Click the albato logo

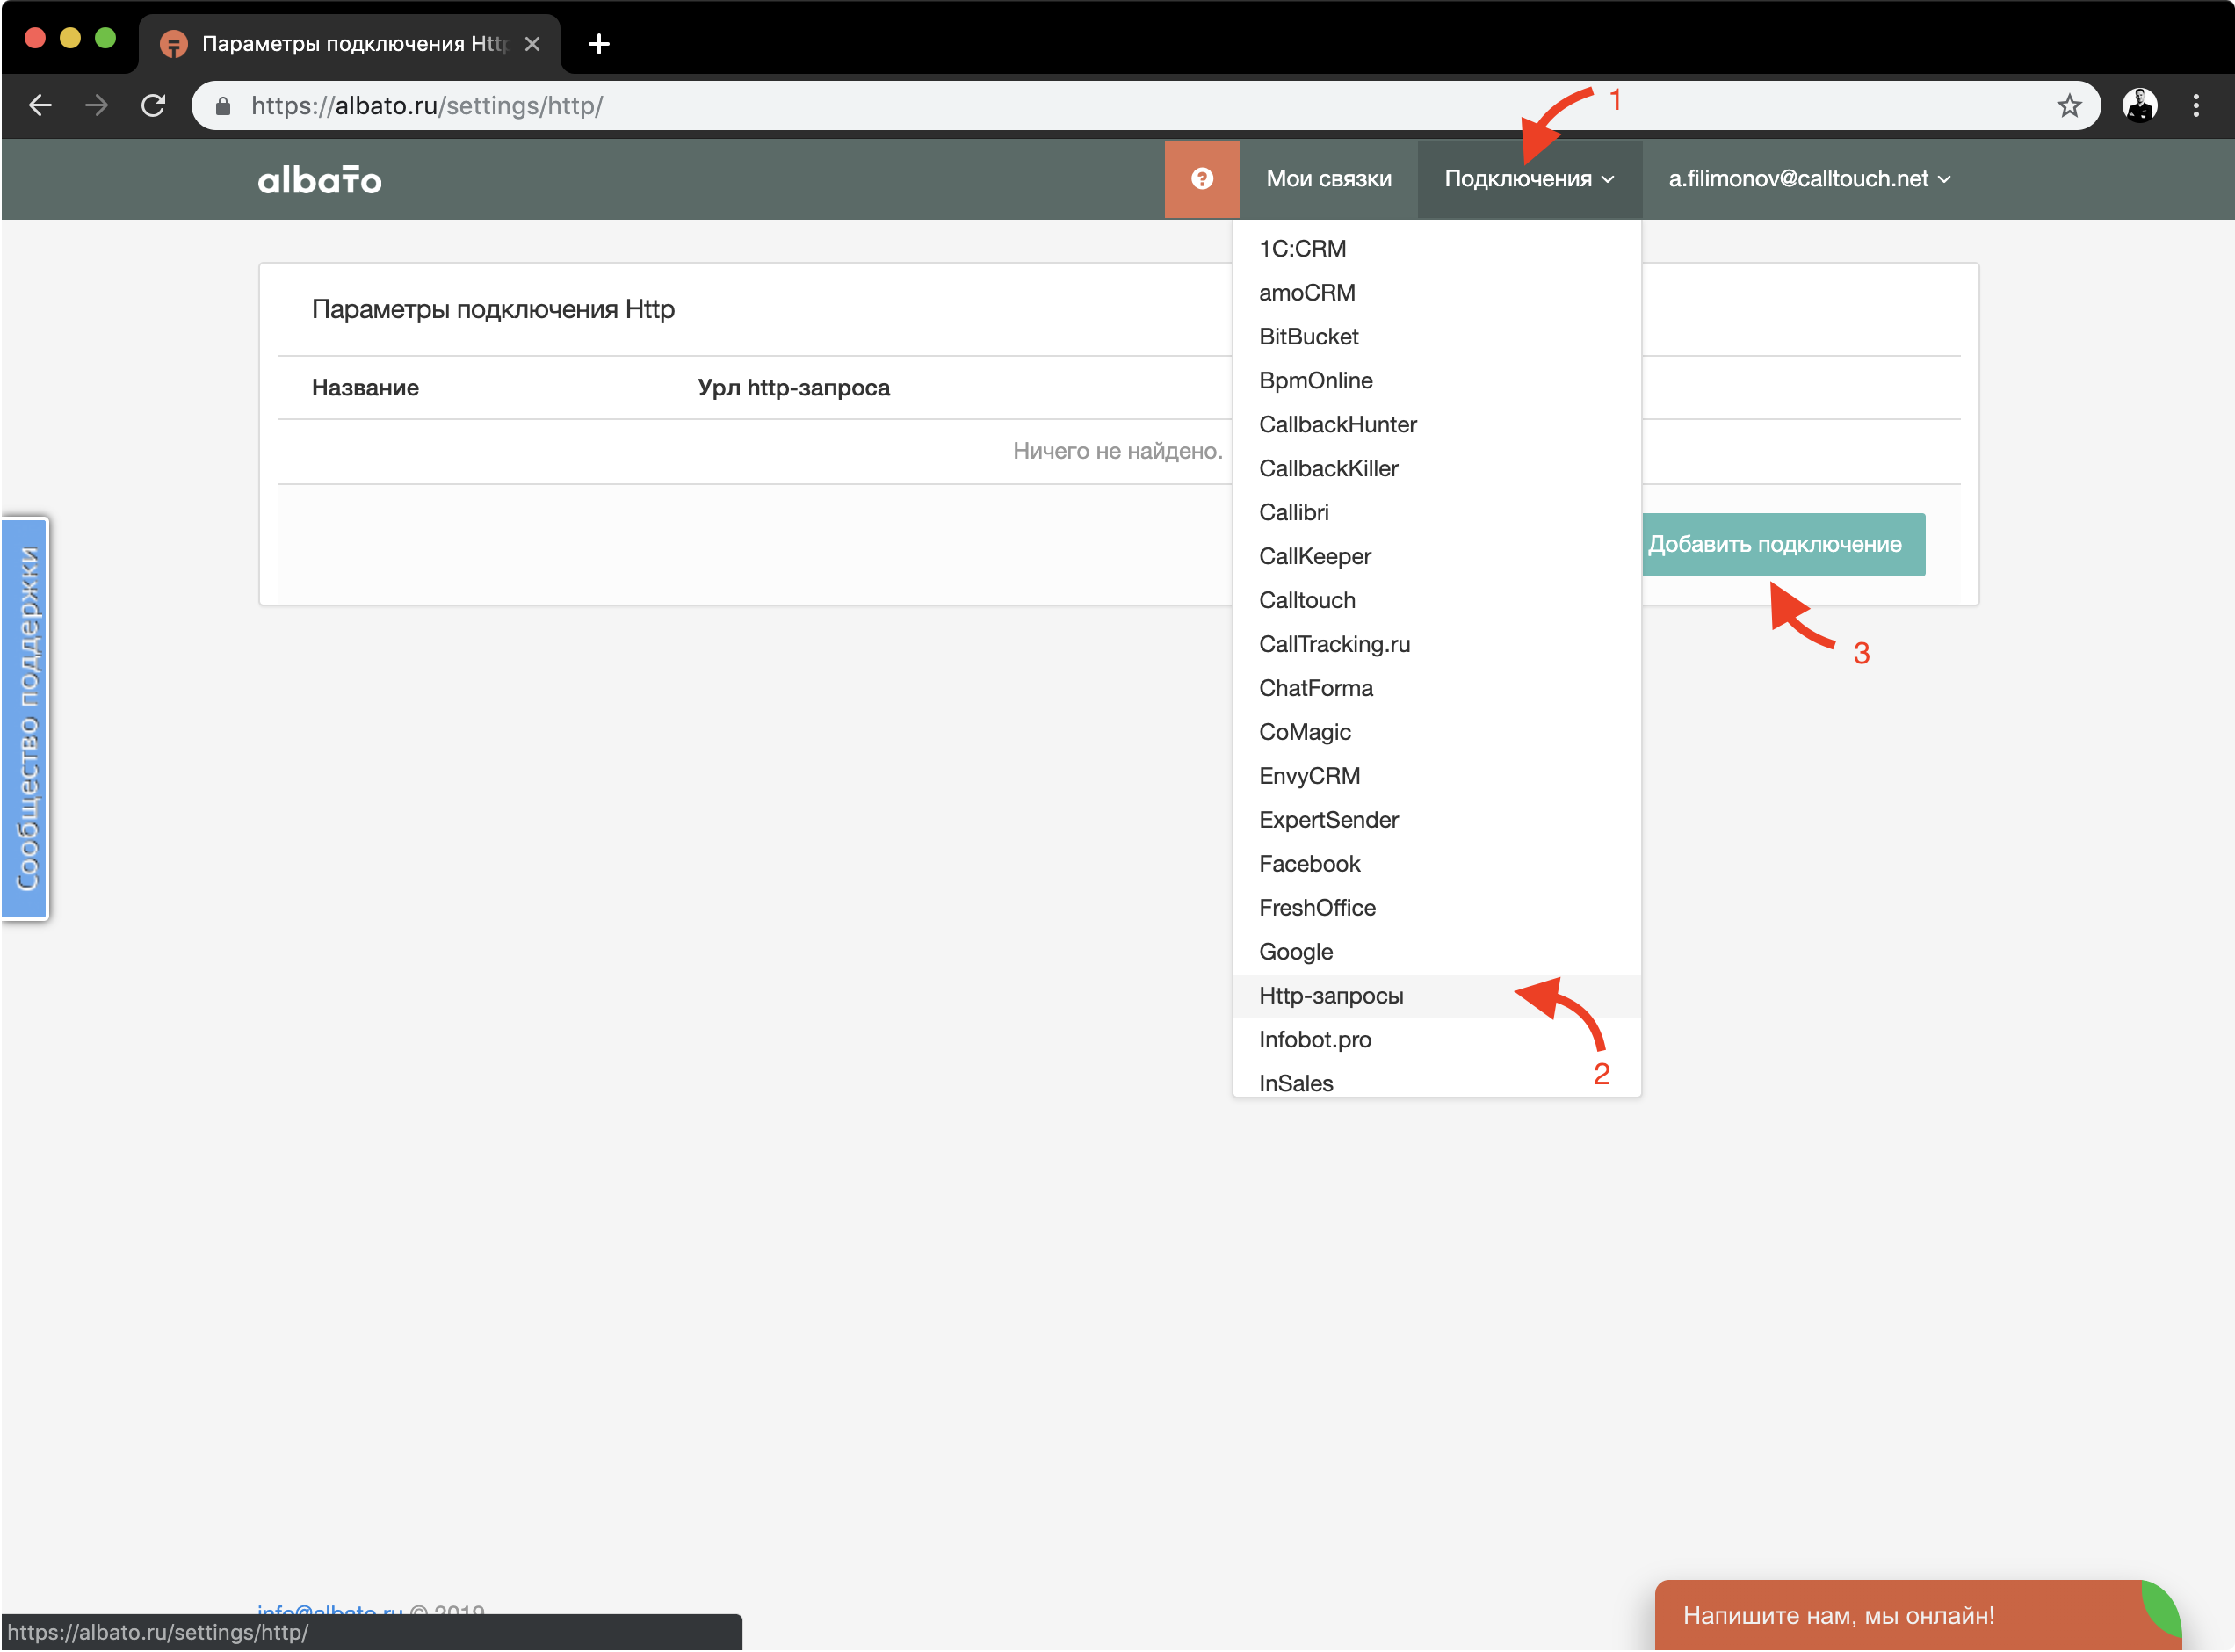[320, 180]
